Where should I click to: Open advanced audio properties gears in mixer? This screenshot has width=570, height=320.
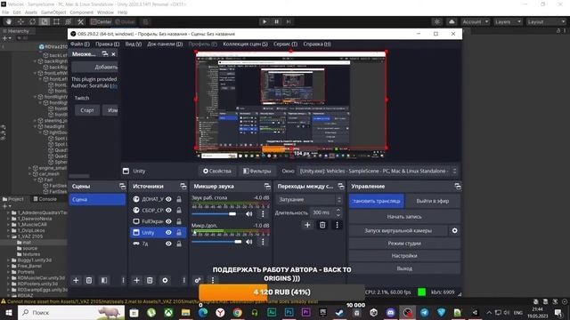[x=198, y=280]
